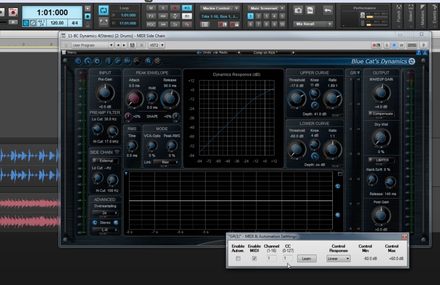Image resolution: width=440 pixels, height=285 pixels.
Task: Click the Blue Cat Audio logo
Action: (x=412, y=62)
